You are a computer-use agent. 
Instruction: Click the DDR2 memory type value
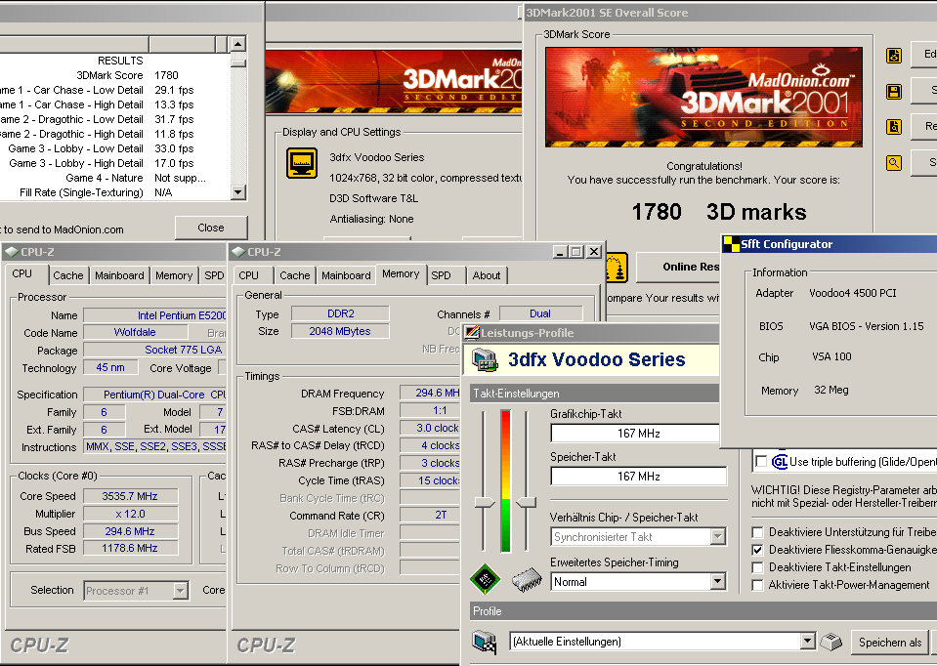[x=341, y=313]
